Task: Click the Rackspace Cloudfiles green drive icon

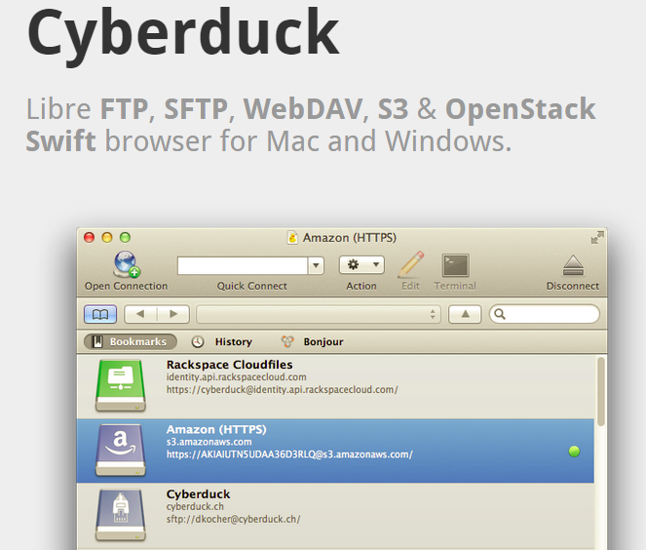Action: (x=120, y=385)
